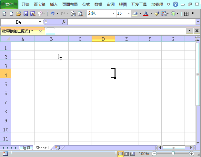Click the new blank workbook icon
Image resolution: width=201 pixels, height=157 pixels.
(x=12, y=14)
